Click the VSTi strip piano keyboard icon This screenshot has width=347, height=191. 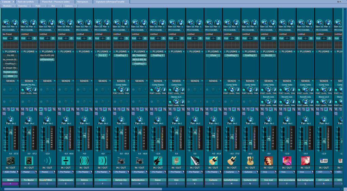195,161
